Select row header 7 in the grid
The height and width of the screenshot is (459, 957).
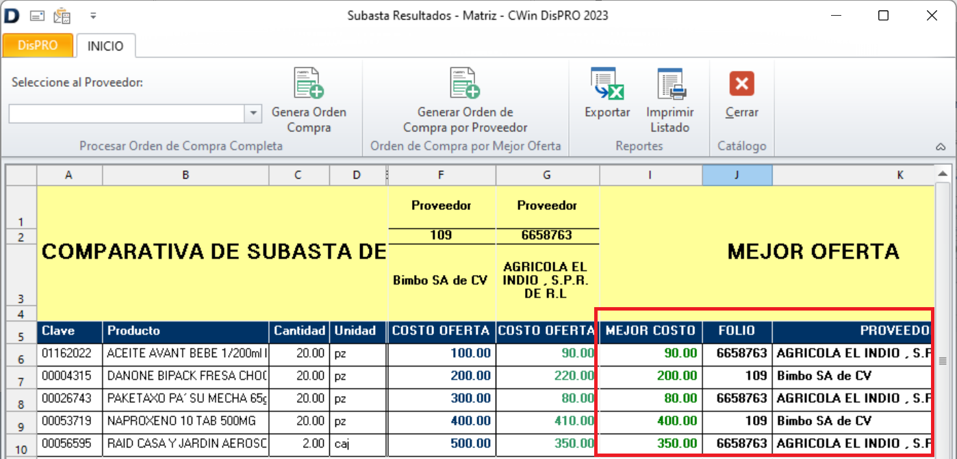pyautogui.click(x=21, y=376)
